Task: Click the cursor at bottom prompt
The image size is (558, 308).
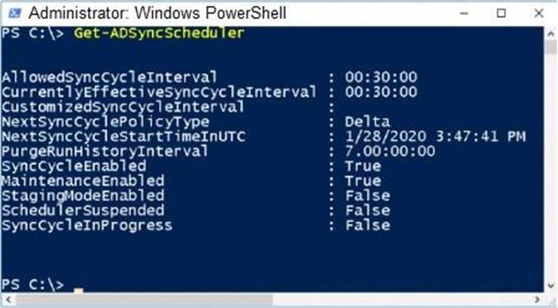Action: click(x=78, y=291)
